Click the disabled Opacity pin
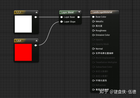The width and height of the screenshot is (140, 98). 93,40
